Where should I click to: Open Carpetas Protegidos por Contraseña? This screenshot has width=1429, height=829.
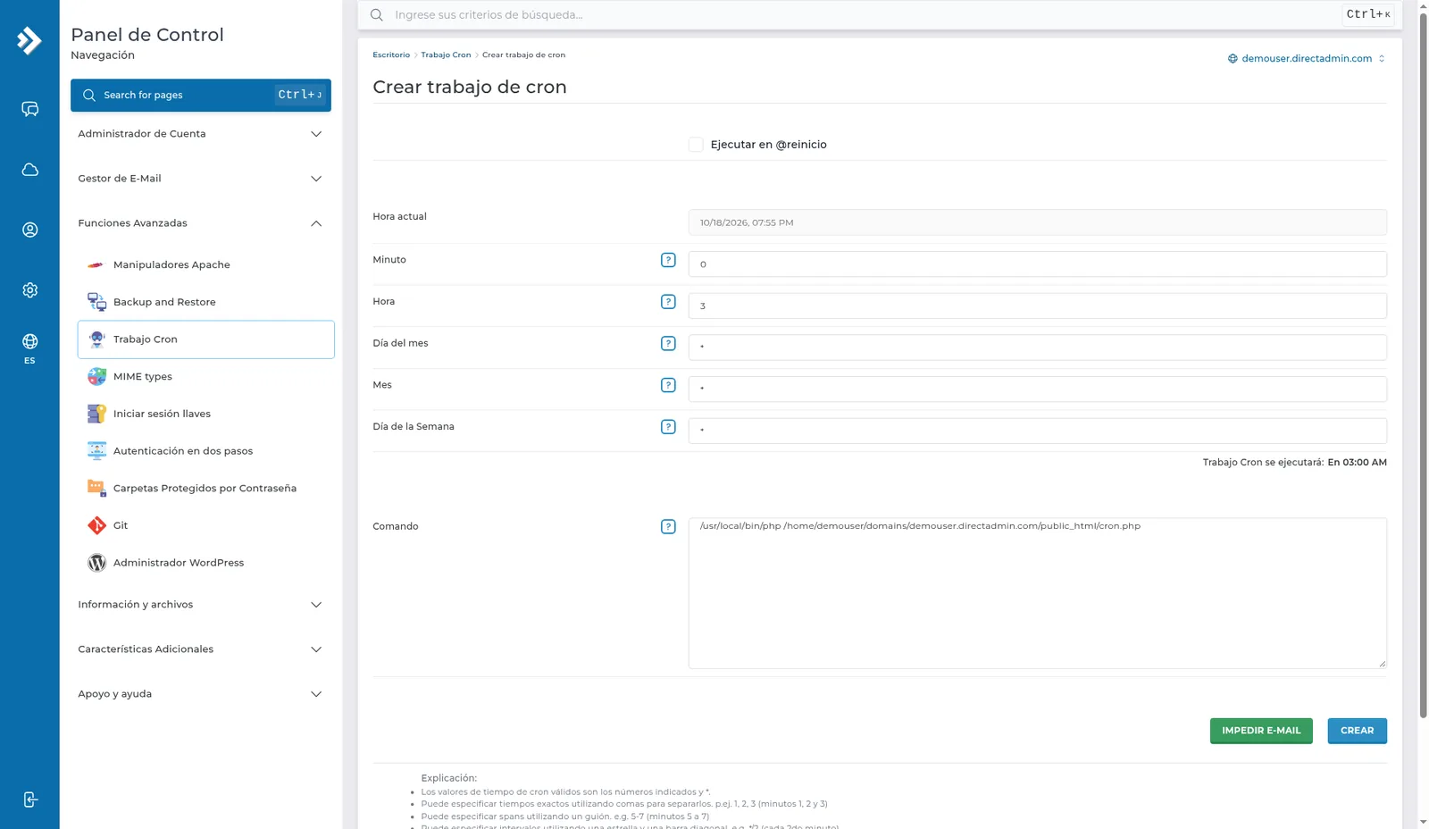(205, 489)
